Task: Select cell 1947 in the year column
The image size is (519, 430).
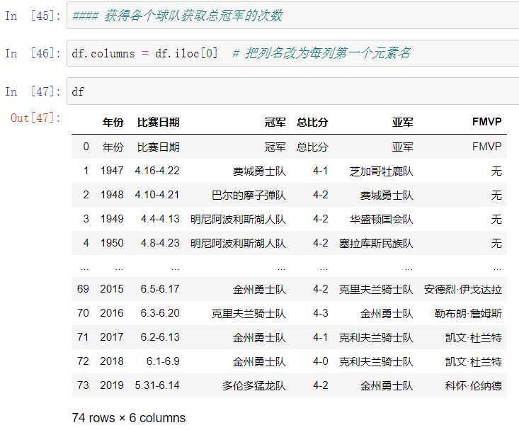Action: point(112,171)
